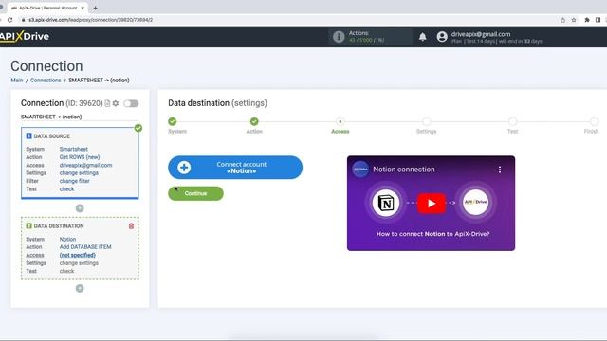Click the green Continue button
Viewport: 607px width, 341px height.
pyautogui.click(x=196, y=193)
